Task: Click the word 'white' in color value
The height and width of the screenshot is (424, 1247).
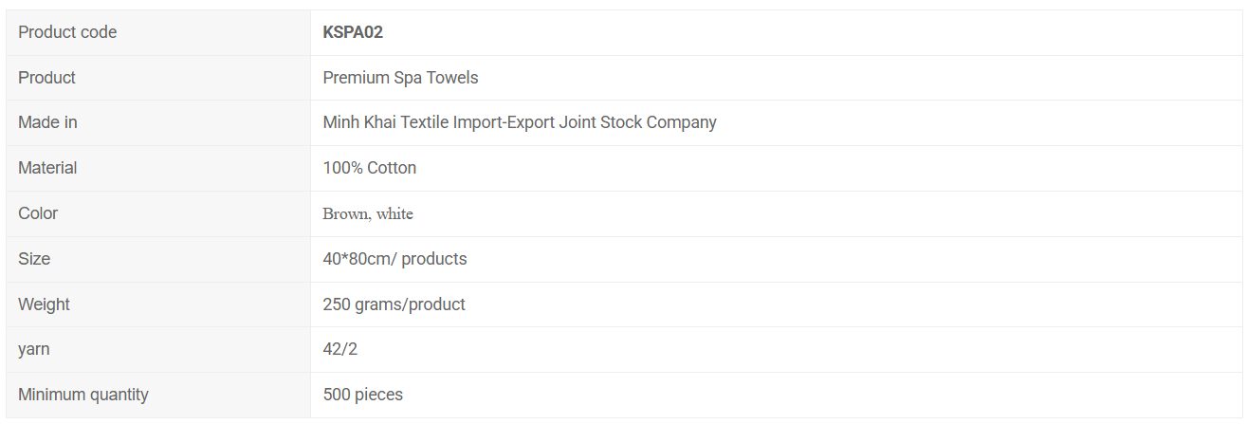Action: 394,213
